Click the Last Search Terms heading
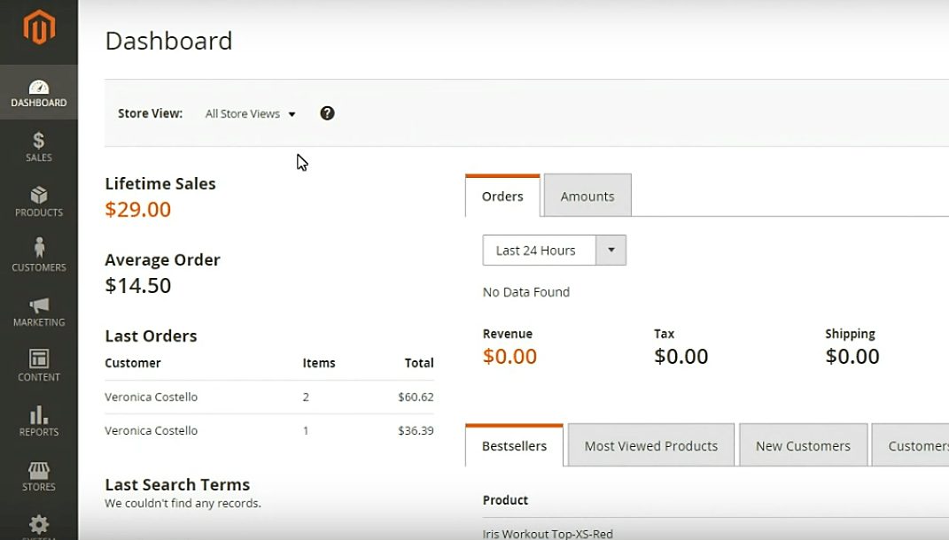This screenshot has width=949, height=540. tap(177, 484)
